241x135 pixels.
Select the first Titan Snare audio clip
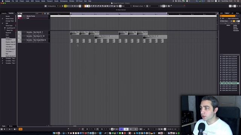click(106, 37)
